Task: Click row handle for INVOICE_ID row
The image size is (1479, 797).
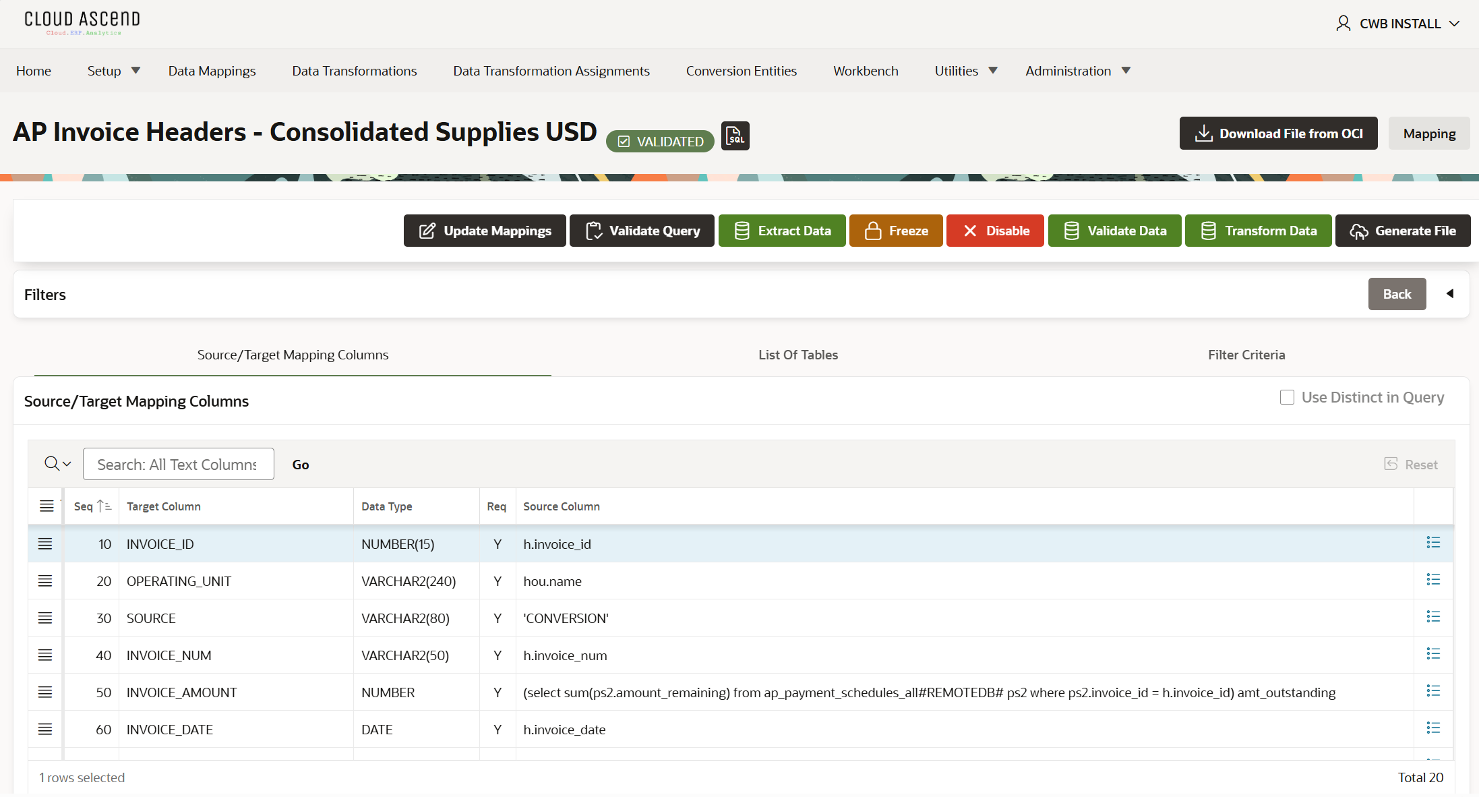Action: pos(45,544)
